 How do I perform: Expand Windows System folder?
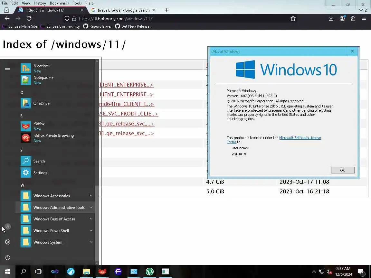pos(55,242)
